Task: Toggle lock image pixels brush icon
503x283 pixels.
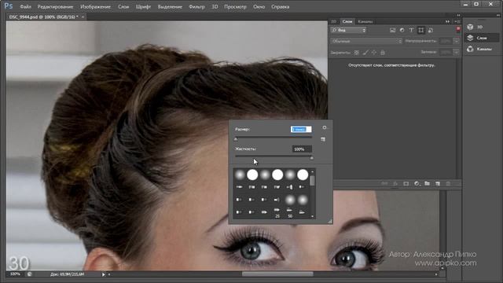Action: tap(365, 53)
